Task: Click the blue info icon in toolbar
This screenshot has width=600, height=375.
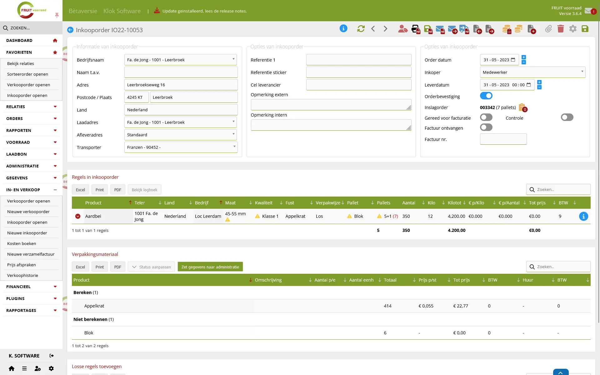Action: (x=343, y=28)
